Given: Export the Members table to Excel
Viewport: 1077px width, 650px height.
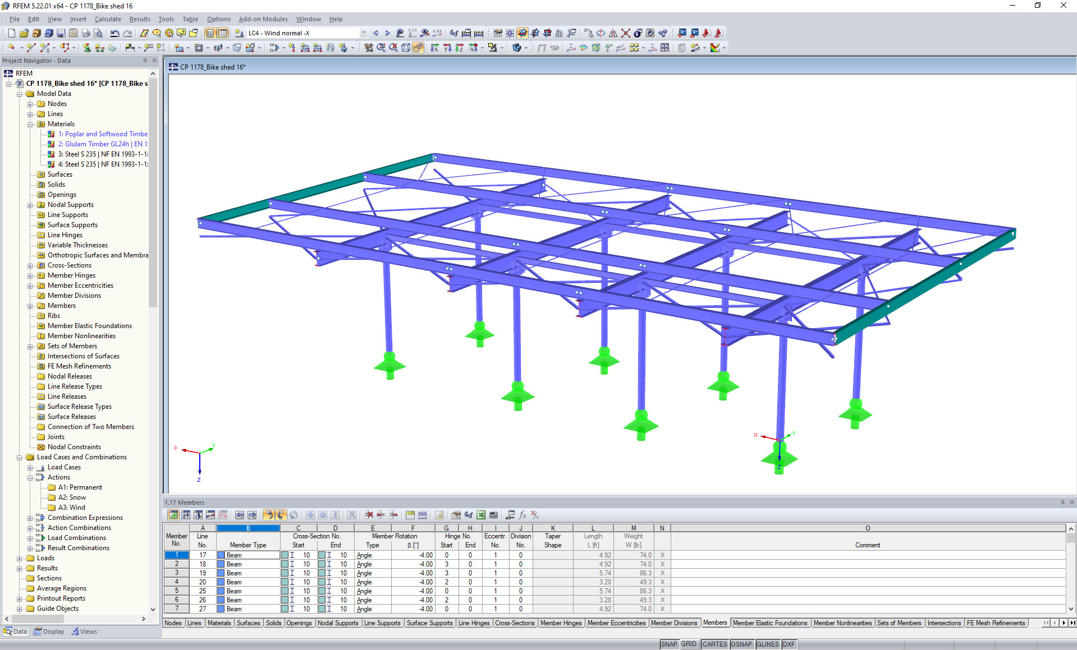Looking at the screenshot, I should [481, 514].
